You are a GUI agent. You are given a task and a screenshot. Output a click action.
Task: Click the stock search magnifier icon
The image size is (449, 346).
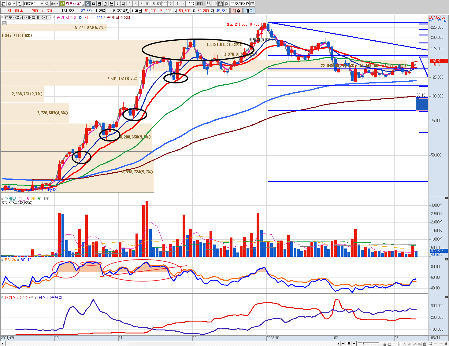point(47,4)
